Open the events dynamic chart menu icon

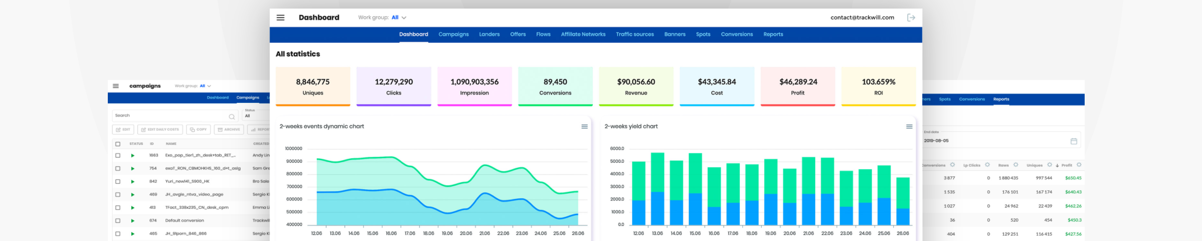tap(584, 127)
